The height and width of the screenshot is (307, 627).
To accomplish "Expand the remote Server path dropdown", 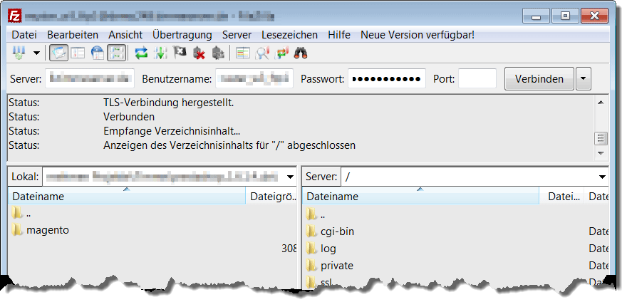I will tap(602, 177).
